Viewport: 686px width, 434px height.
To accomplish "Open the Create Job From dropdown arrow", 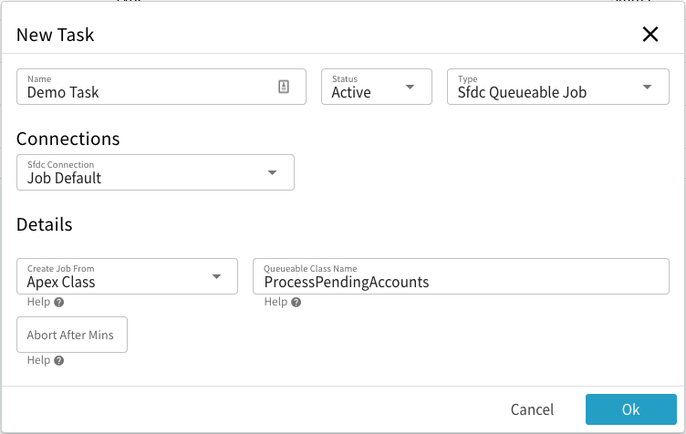I will point(216,276).
